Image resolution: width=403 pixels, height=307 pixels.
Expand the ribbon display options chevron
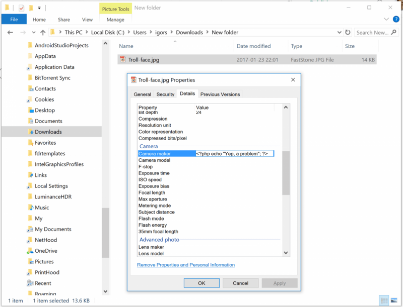[386, 20]
